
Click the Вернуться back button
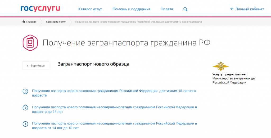point(36,65)
